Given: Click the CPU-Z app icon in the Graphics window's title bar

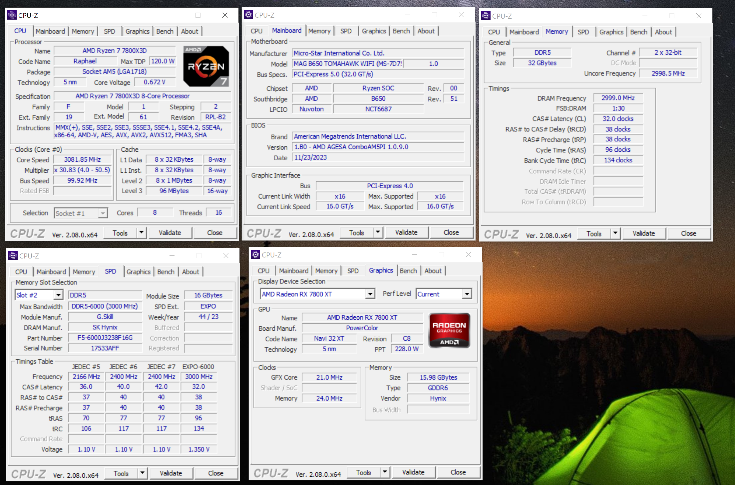Looking at the screenshot, I should [x=255, y=255].
